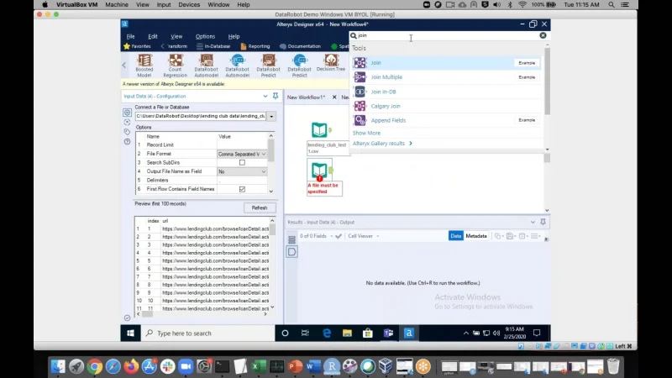This screenshot has height=378, width=672.
Task: Expand Results panel chevron menu
Action: click(533, 222)
